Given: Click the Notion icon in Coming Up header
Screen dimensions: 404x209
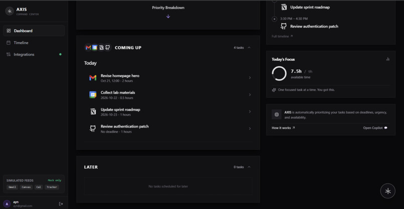Looking at the screenshot, I should [101, 48].
